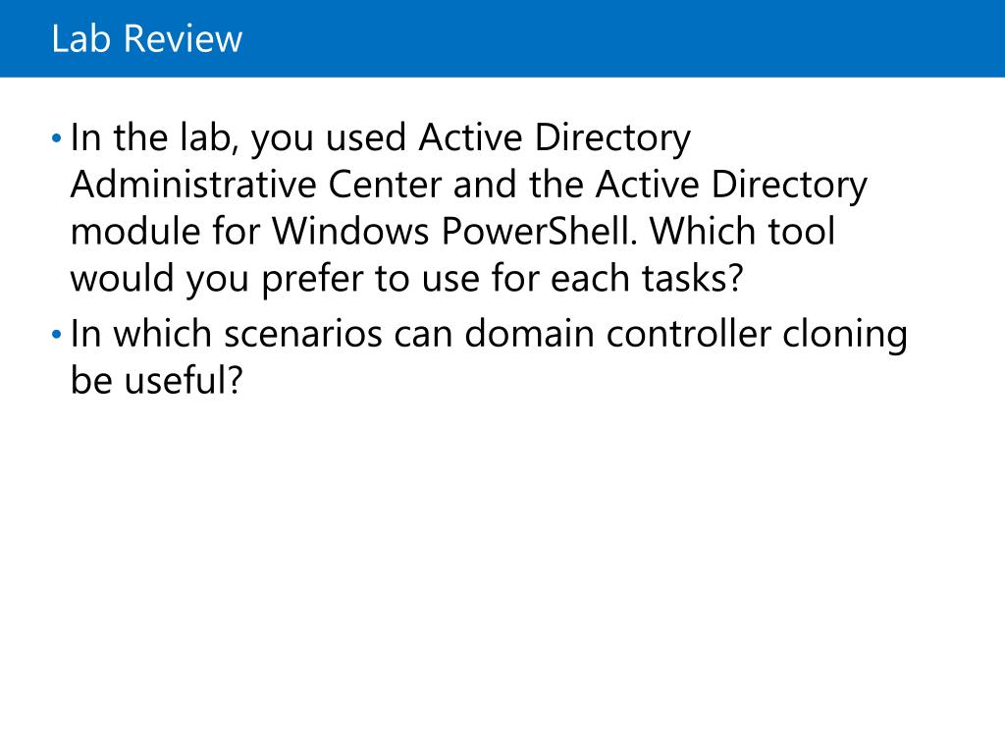The image size is (1005, 754).
Task: Click the word 'Lab' in the header
Action: coord(80,38)
